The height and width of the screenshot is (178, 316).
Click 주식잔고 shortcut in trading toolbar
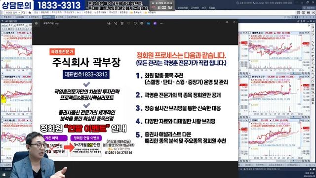click(x=113, y=12)
